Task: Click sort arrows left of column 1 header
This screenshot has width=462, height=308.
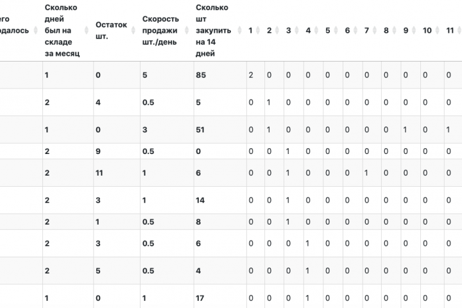Action: pos(239,30)
